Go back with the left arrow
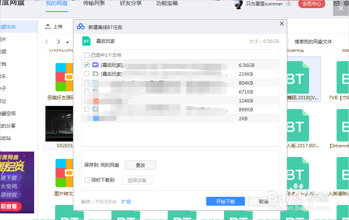Screen dimensions: 349x220 click(47, 42)
